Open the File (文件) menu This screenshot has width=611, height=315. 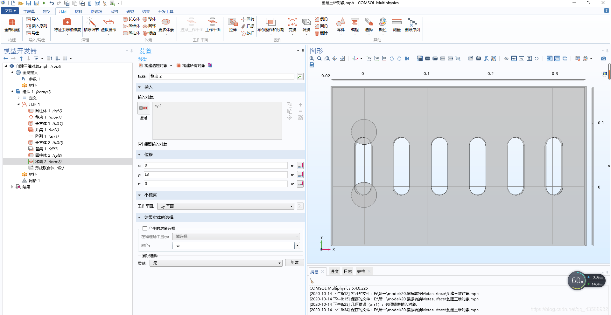click(10, 11)
